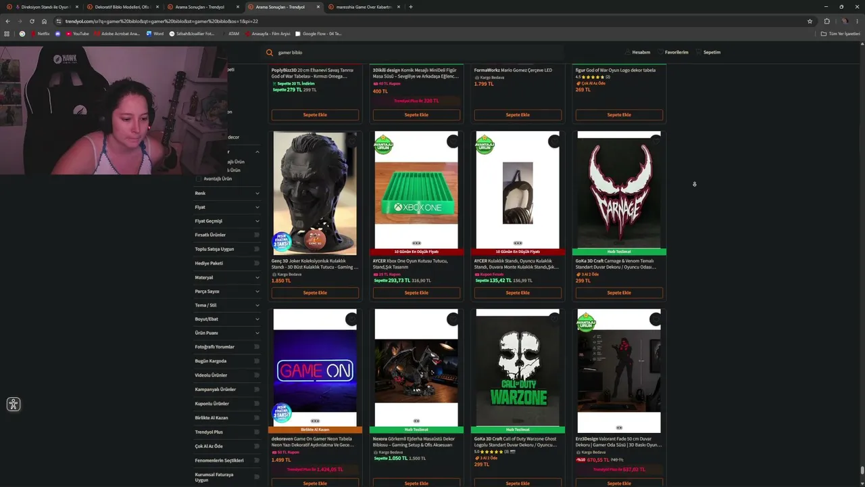This screenshot has width=865, height=487.
Task: Toggle the Kampanyalı Ürünler filter
Action: point(257,390)
